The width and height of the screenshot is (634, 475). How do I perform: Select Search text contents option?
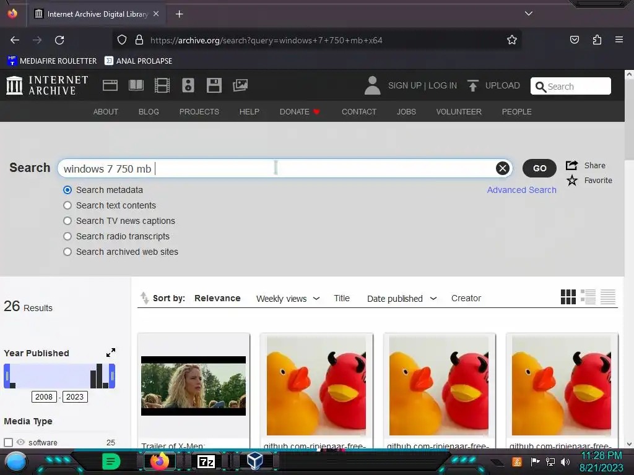(x=67, y=205)
